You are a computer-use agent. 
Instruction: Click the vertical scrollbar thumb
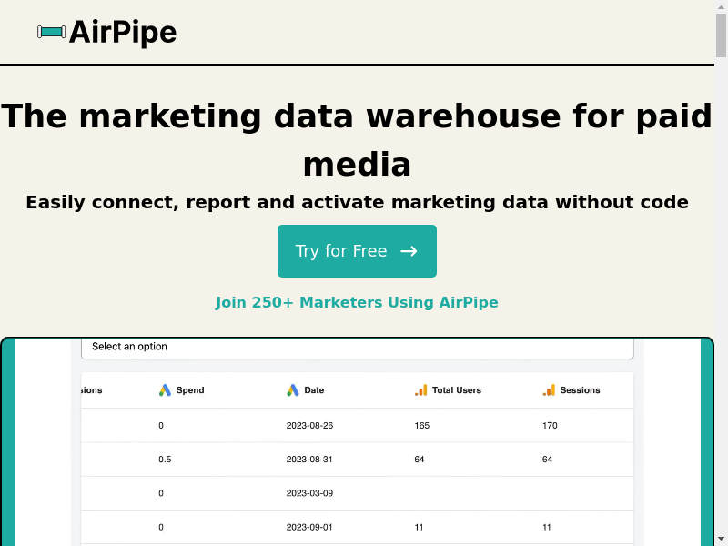(722, 36)
